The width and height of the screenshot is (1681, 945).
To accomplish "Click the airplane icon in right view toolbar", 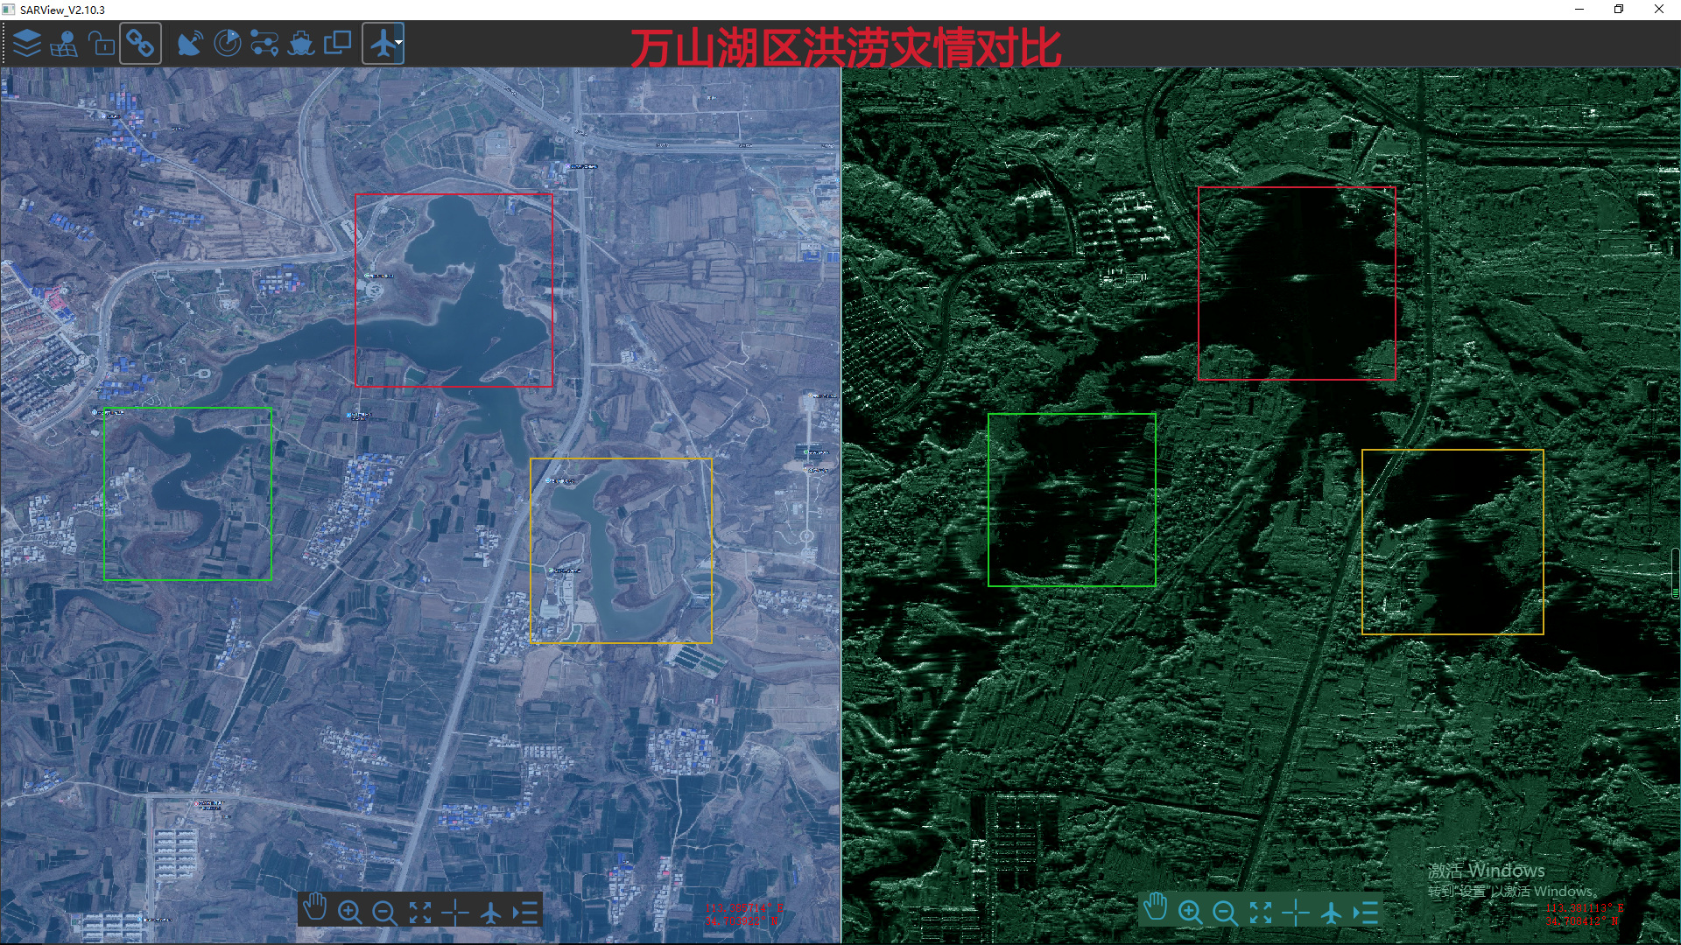I will [1331, 913].
